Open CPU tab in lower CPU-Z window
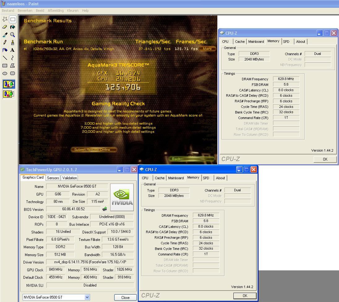This screenshot has height=302, width=339. pos(145,178)
